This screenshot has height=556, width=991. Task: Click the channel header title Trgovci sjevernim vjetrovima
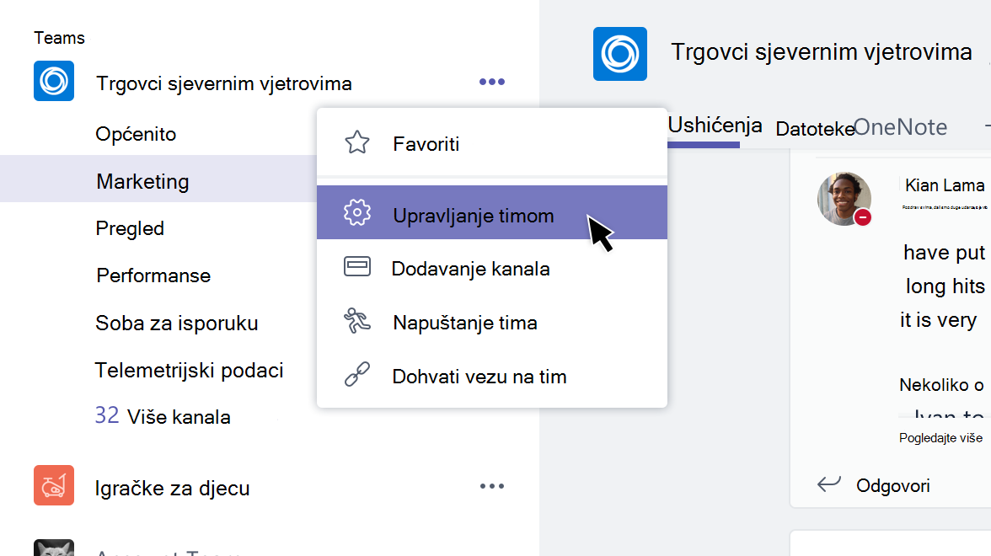click(821, 52)
